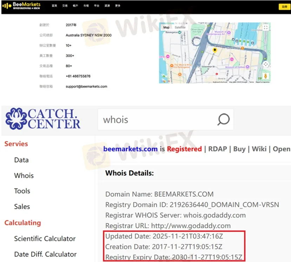Click Barangaroo metro station marker

tap(179, 32)
